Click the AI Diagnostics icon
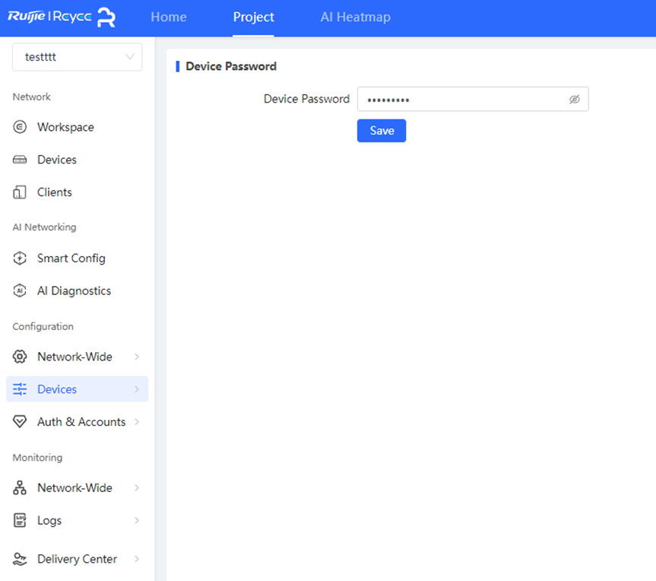Viewport: 656px width, 581px height. click(21, 291)
